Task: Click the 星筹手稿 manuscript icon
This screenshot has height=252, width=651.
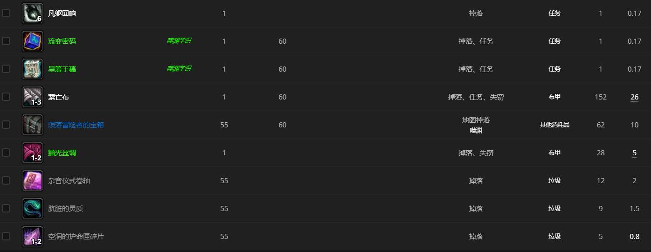Action: [33, 69]
